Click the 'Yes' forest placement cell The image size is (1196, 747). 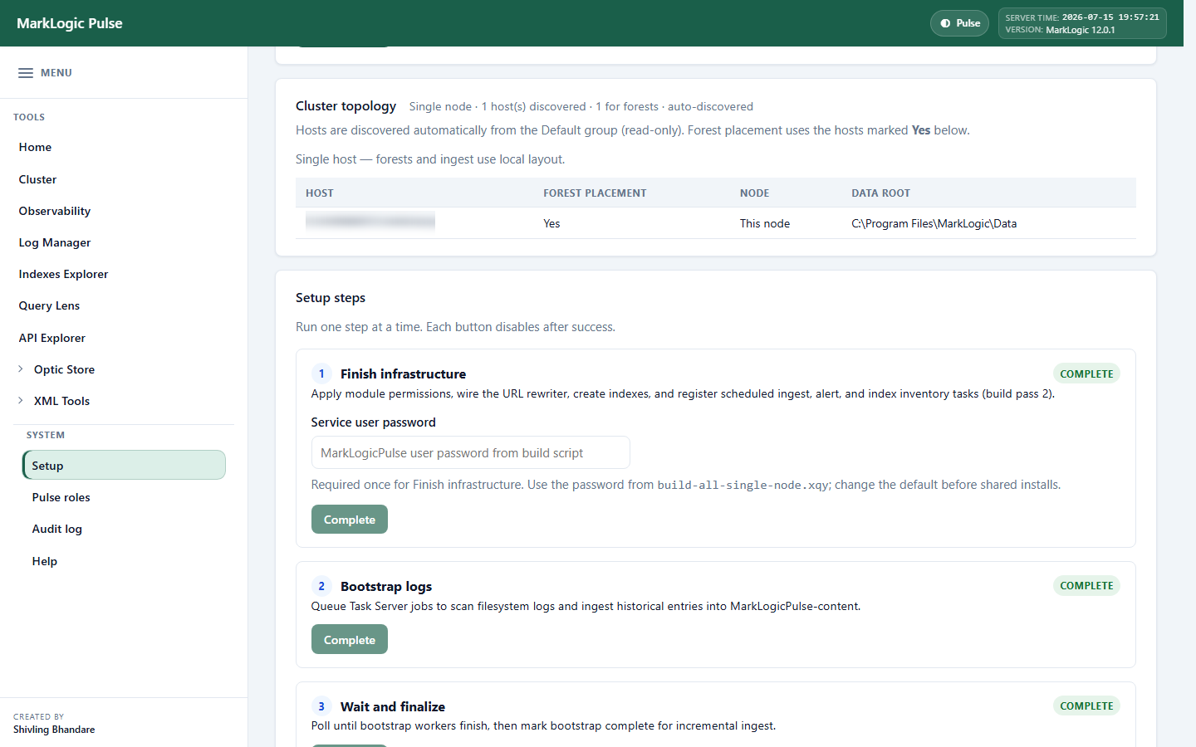551,223
